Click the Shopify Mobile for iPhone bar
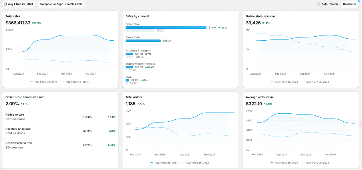Viewport: 362px width, 170px height. pos(129,67)
